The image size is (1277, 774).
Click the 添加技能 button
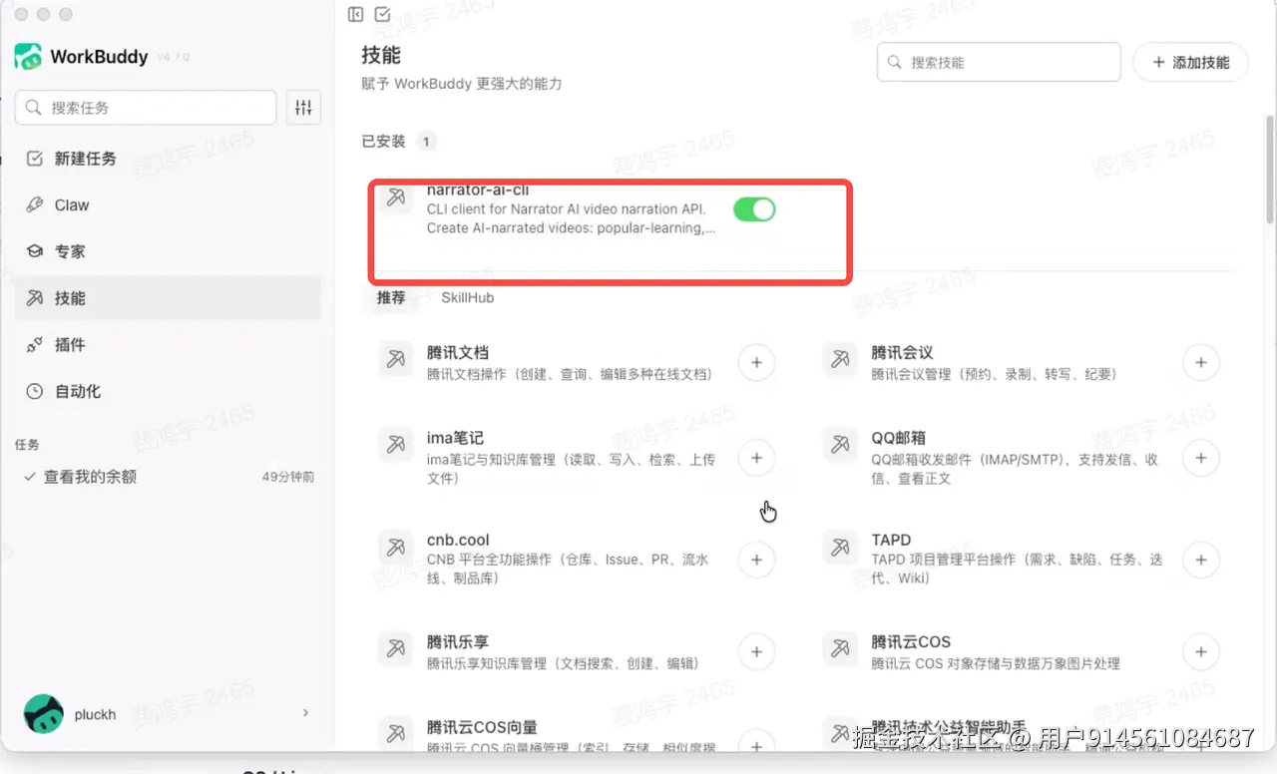pyautogui.click(x=1190, y=62)
